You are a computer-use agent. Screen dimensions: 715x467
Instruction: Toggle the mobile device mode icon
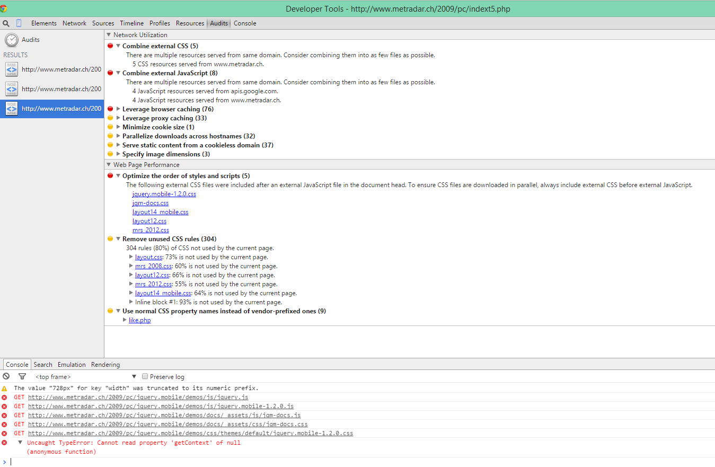pyautogui.click(x=19, y=23)
